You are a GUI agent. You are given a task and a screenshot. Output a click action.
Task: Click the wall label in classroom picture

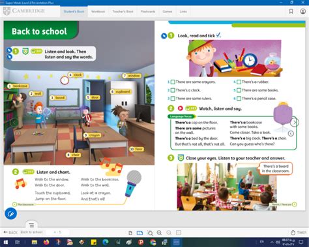(x=36, y=93)
